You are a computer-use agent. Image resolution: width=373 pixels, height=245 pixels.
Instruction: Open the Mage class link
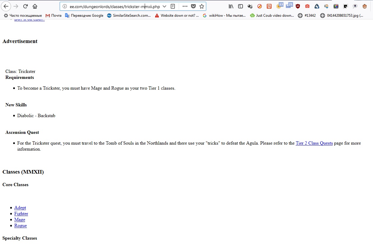tap(20, 220)
